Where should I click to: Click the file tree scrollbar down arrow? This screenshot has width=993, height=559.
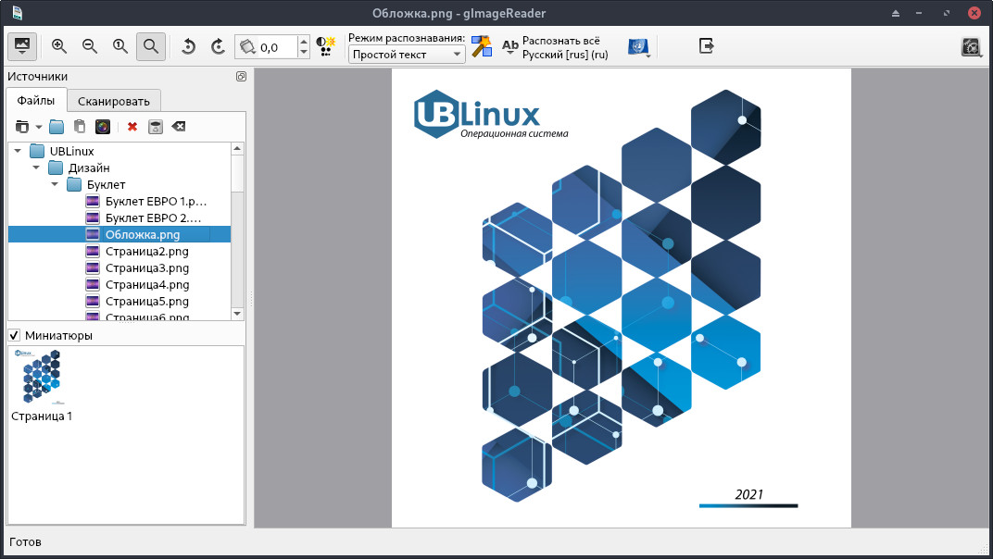click(x=237, y=314)
